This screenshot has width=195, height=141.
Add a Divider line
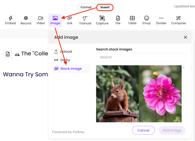161,20
